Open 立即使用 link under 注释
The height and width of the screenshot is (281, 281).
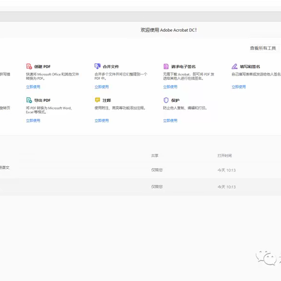[x=102, y=121]
